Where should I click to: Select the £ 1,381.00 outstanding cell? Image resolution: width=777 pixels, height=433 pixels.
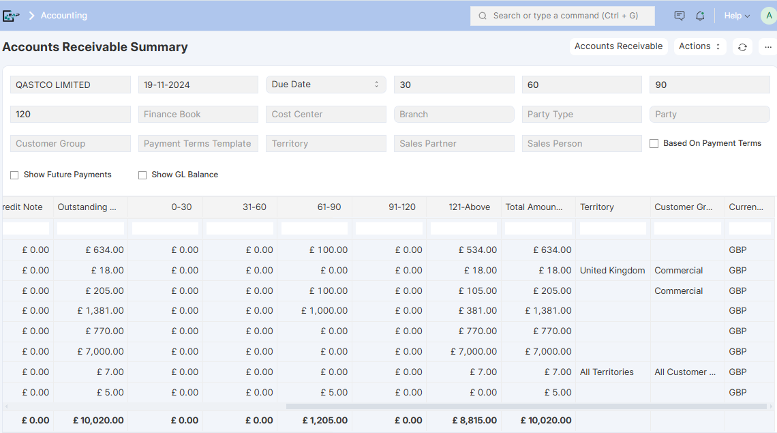(x=91, y=311)
